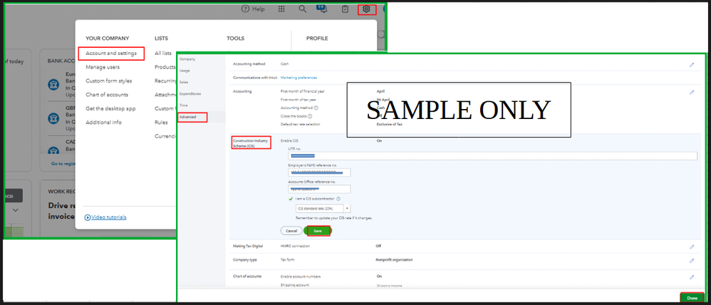
Task: Open the Expenditures settings tab
Action: [190, 93]
